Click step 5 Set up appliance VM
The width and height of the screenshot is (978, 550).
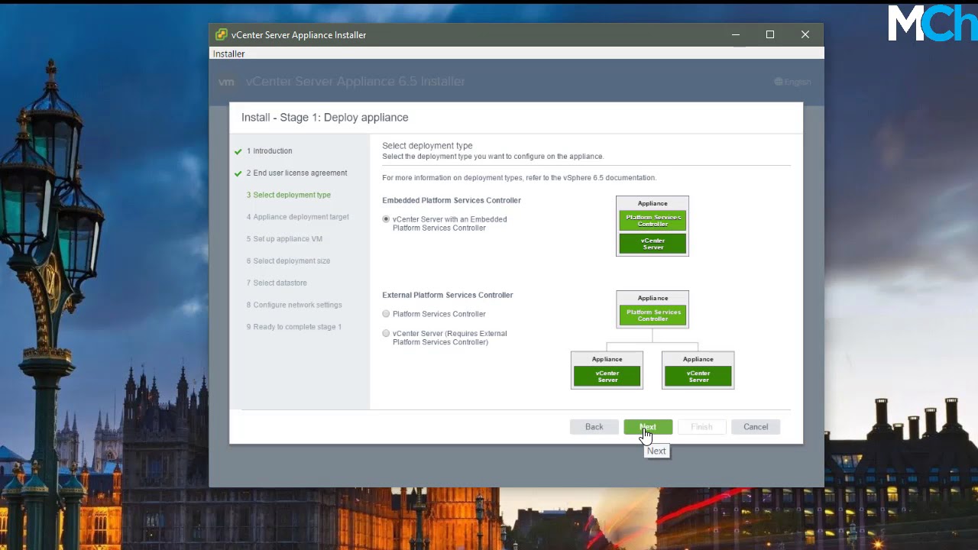pyautogui.click(x=284, y=239)
